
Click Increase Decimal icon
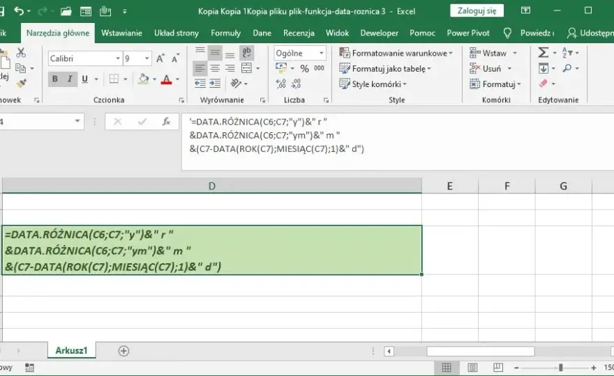click(280, 84)
